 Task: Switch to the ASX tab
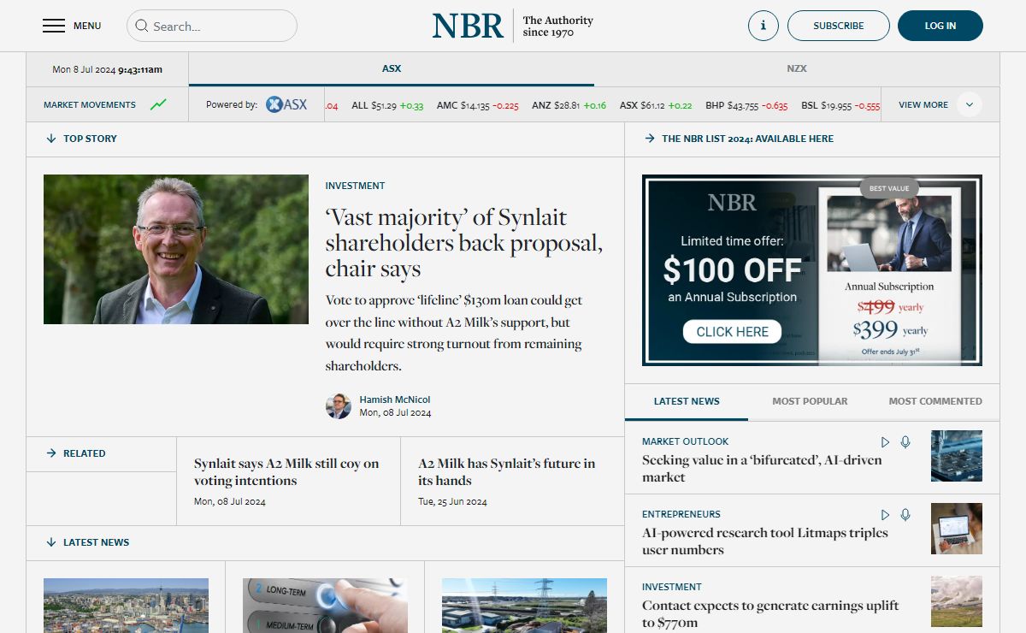click(392, 68)
